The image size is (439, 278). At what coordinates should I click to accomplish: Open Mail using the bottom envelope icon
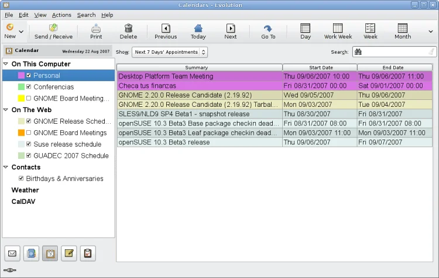(12, 253)
